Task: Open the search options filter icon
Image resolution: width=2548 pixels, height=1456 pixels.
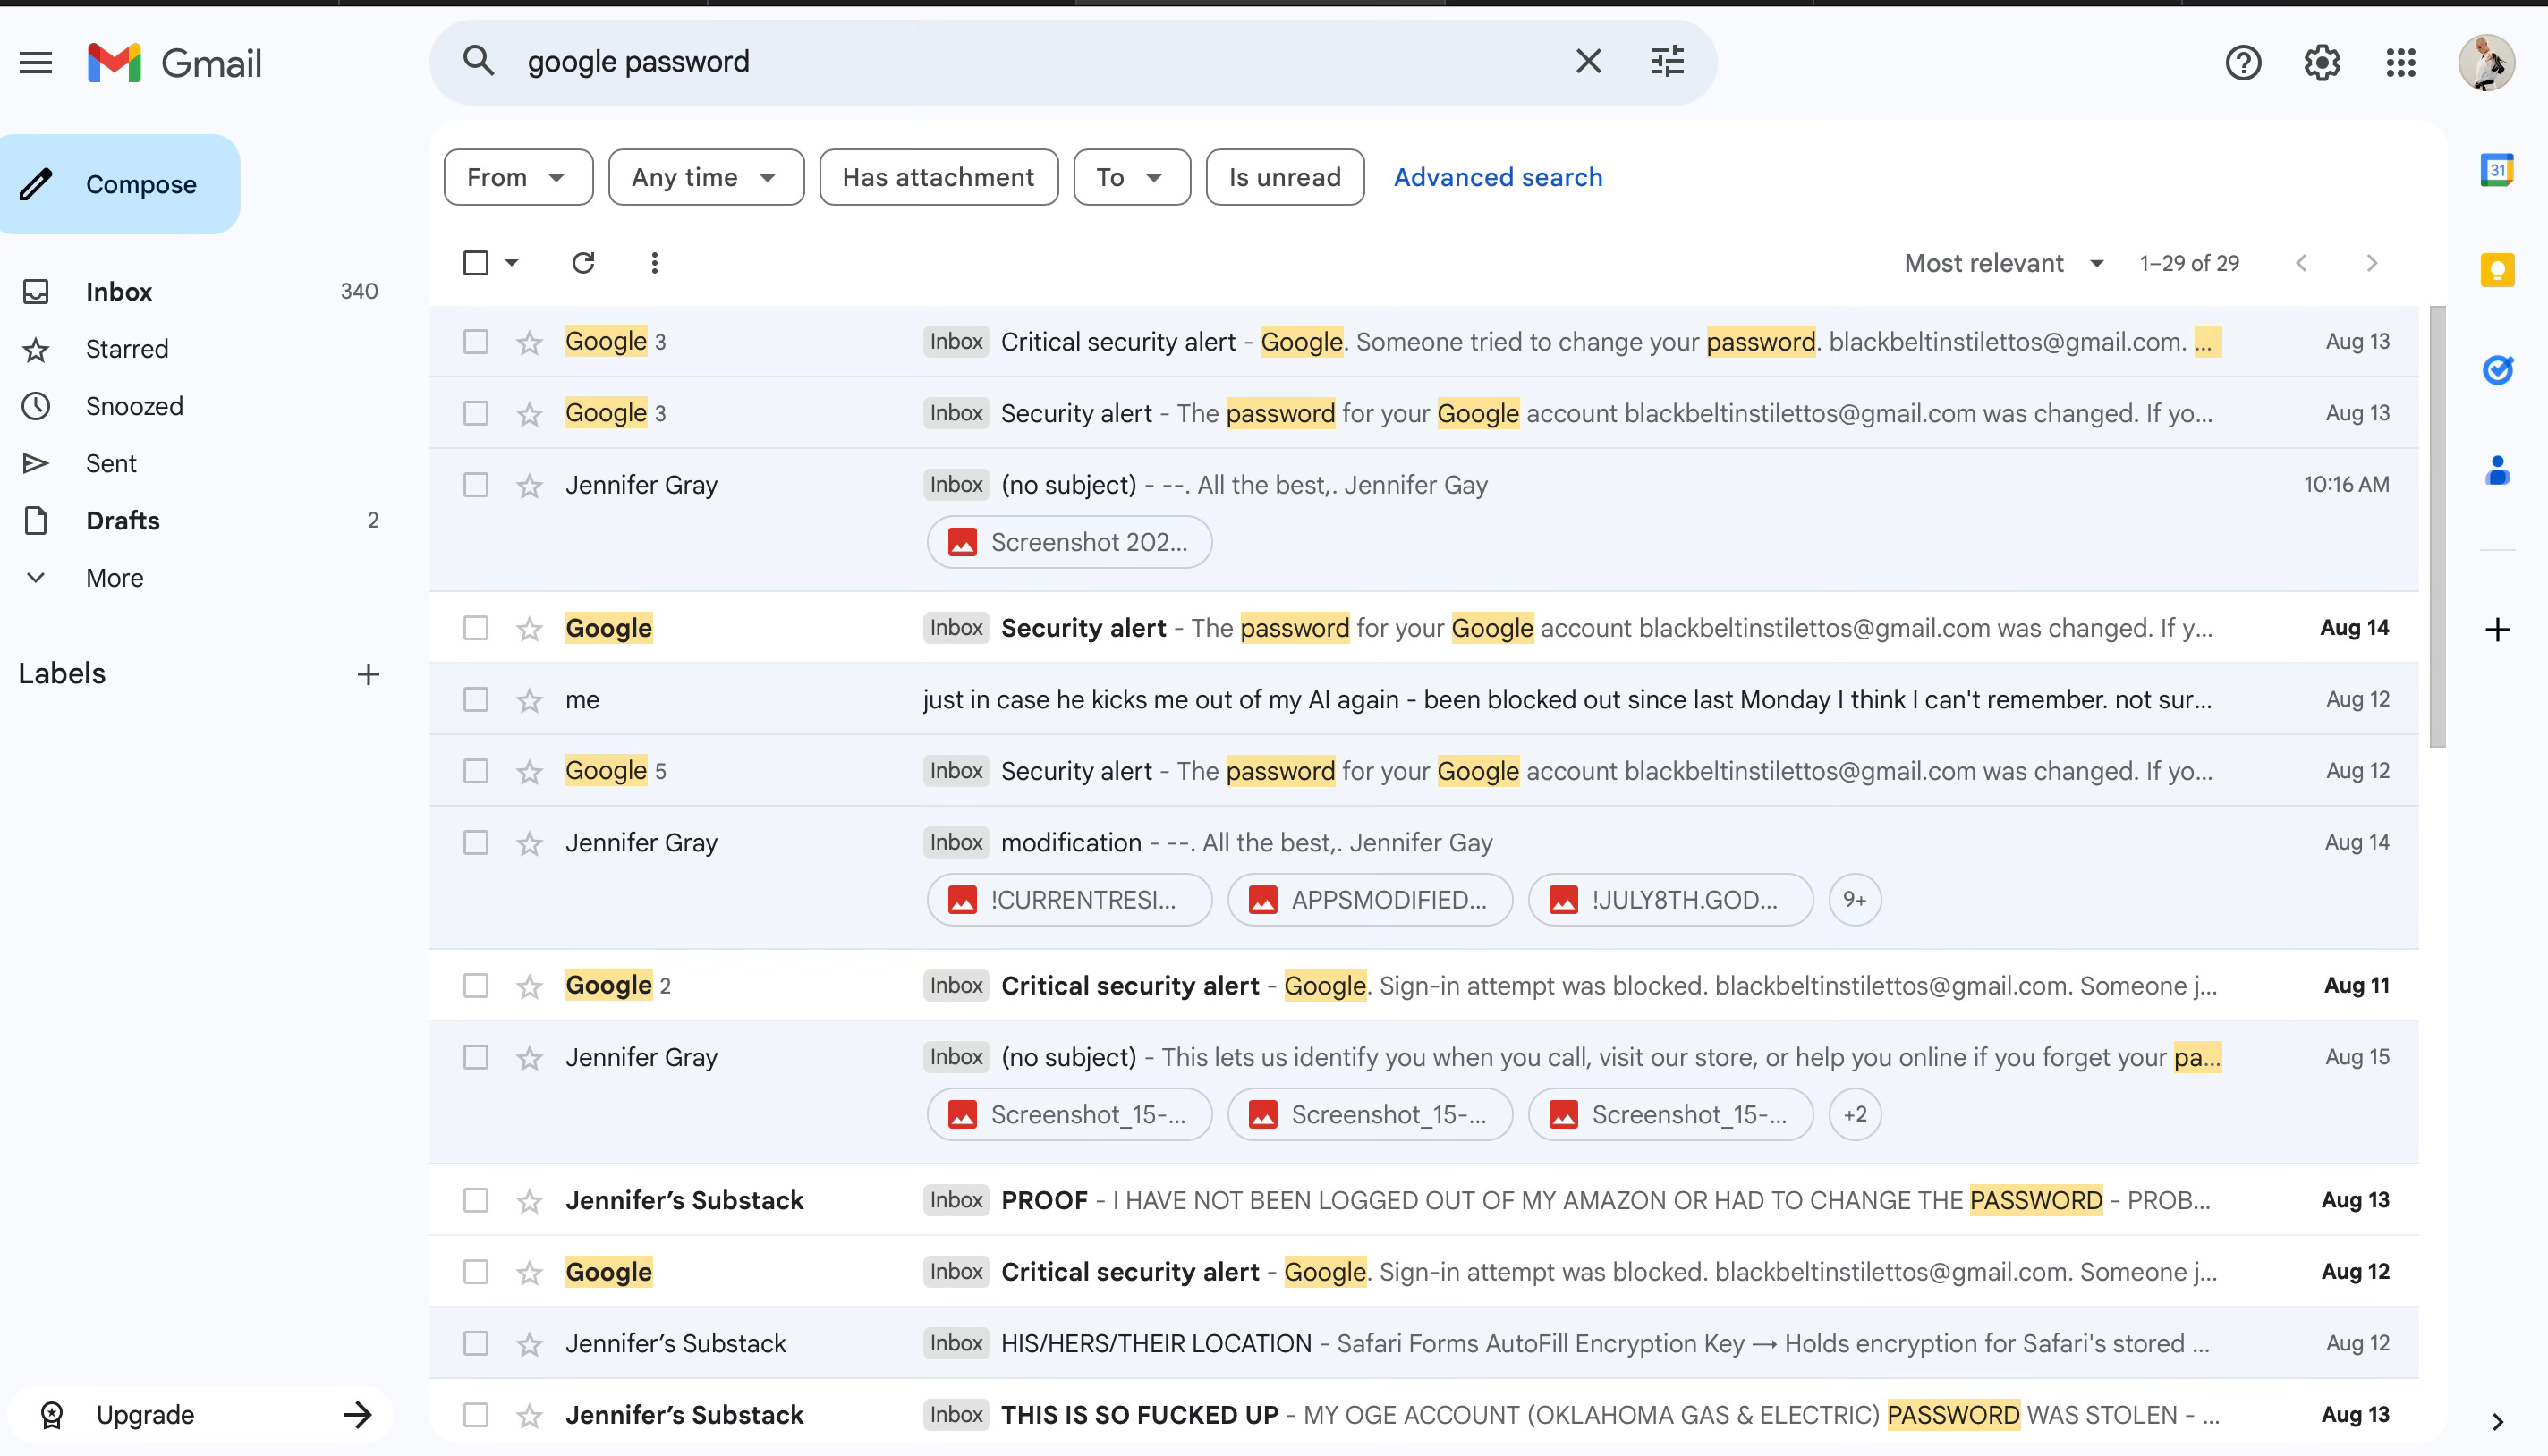Action: [x=1667, y=62]
